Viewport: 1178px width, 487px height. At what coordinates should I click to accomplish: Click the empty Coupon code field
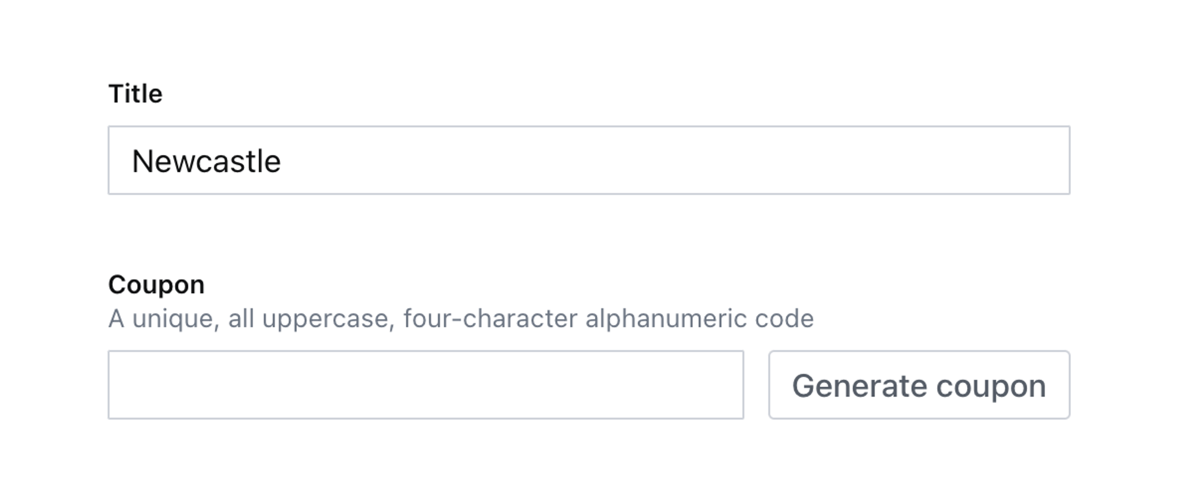tap(426, 385)
